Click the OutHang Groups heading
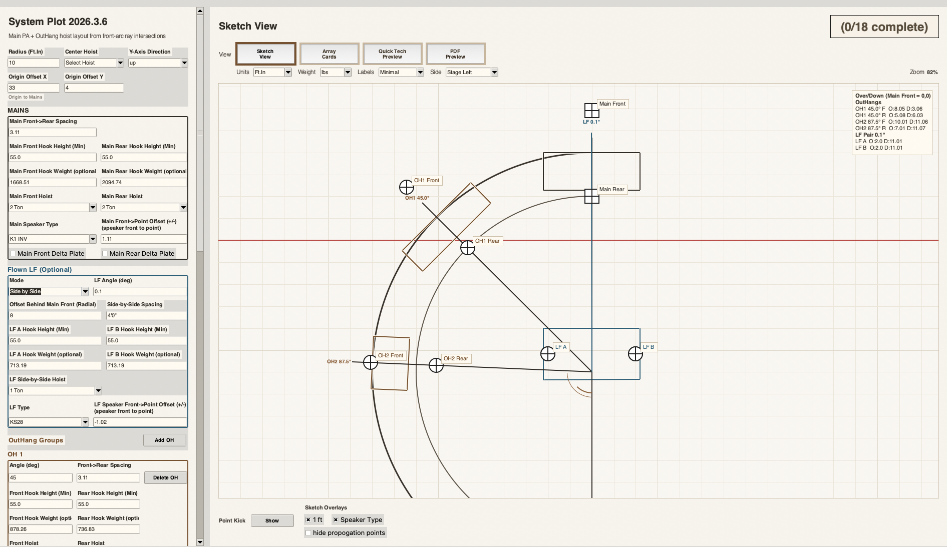947x547 pixels. [36, 440]
